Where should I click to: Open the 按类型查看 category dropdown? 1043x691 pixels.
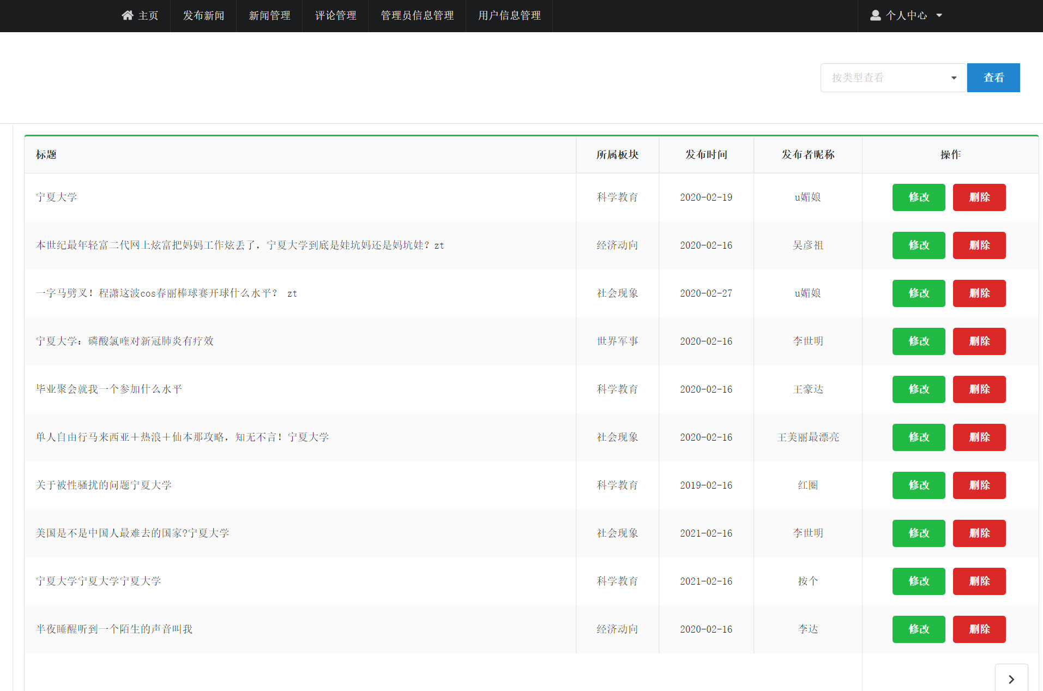coord(894,77)
